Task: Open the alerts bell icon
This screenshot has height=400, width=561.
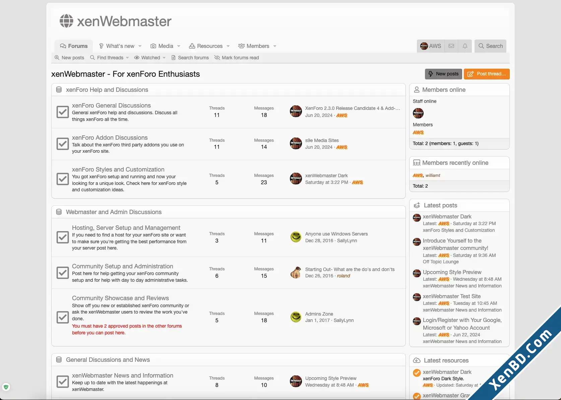Action: (465, 46)
